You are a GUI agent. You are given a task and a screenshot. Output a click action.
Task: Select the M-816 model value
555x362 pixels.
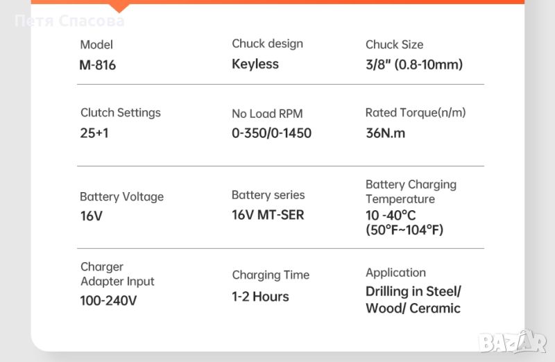(98, 65)
